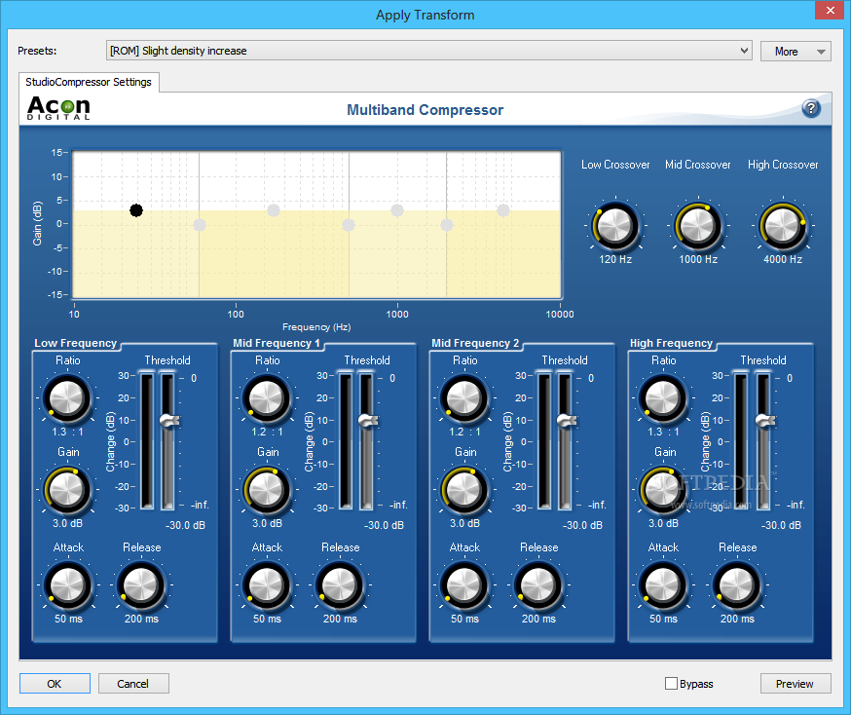Viewport: 851px width, 715px height.
Task: Click the Low Frequency Gain knob
Action: tap(67, 490)
